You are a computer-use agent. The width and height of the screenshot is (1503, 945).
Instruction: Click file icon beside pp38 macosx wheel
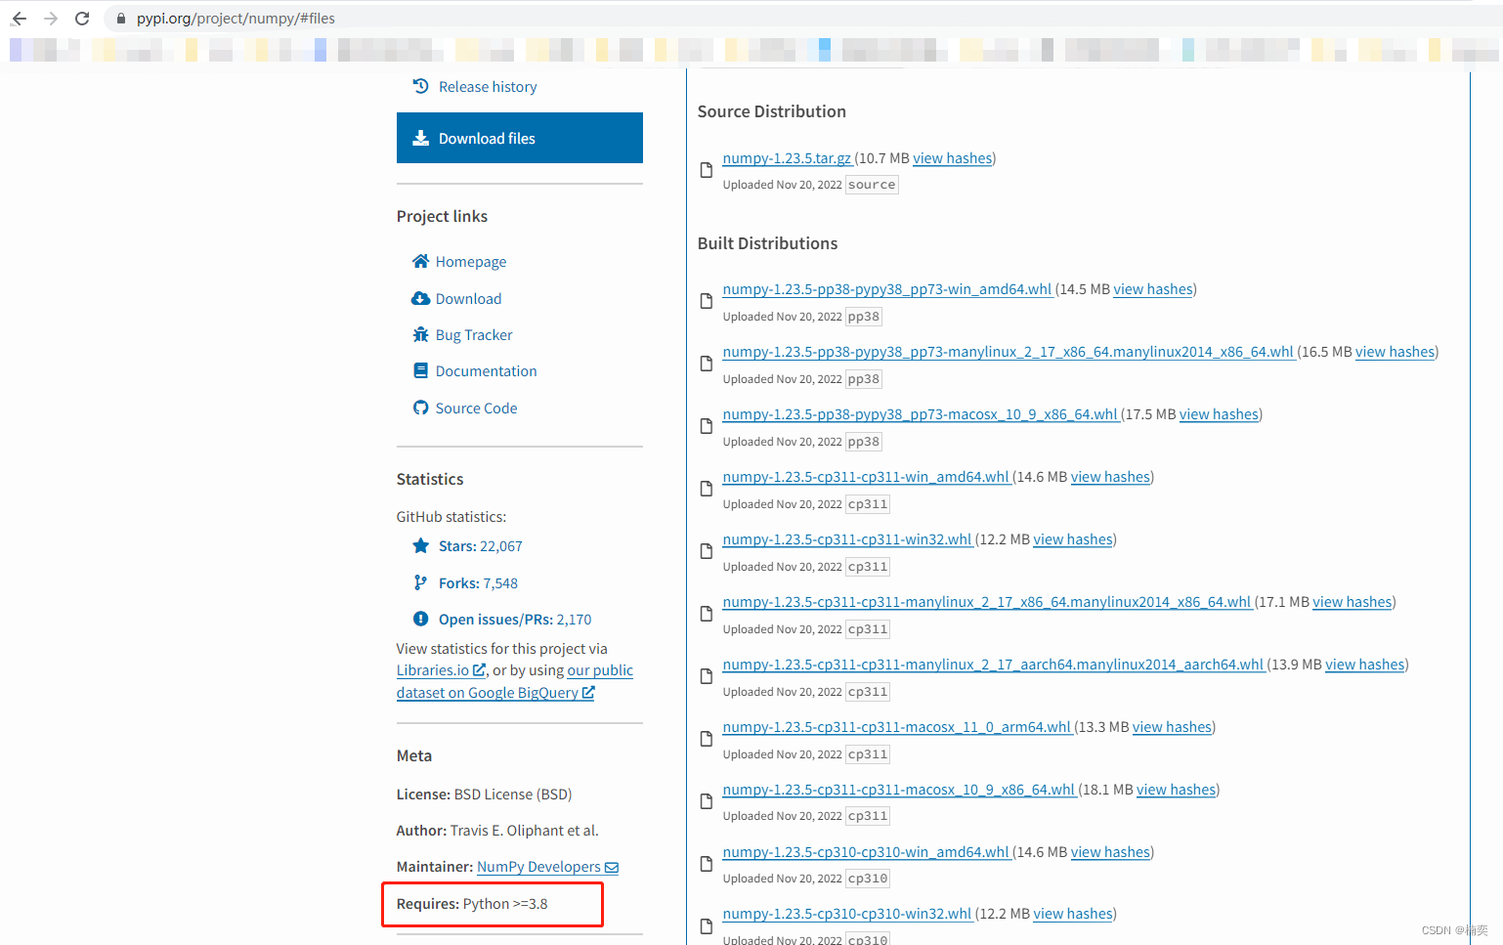pos(707,426)
